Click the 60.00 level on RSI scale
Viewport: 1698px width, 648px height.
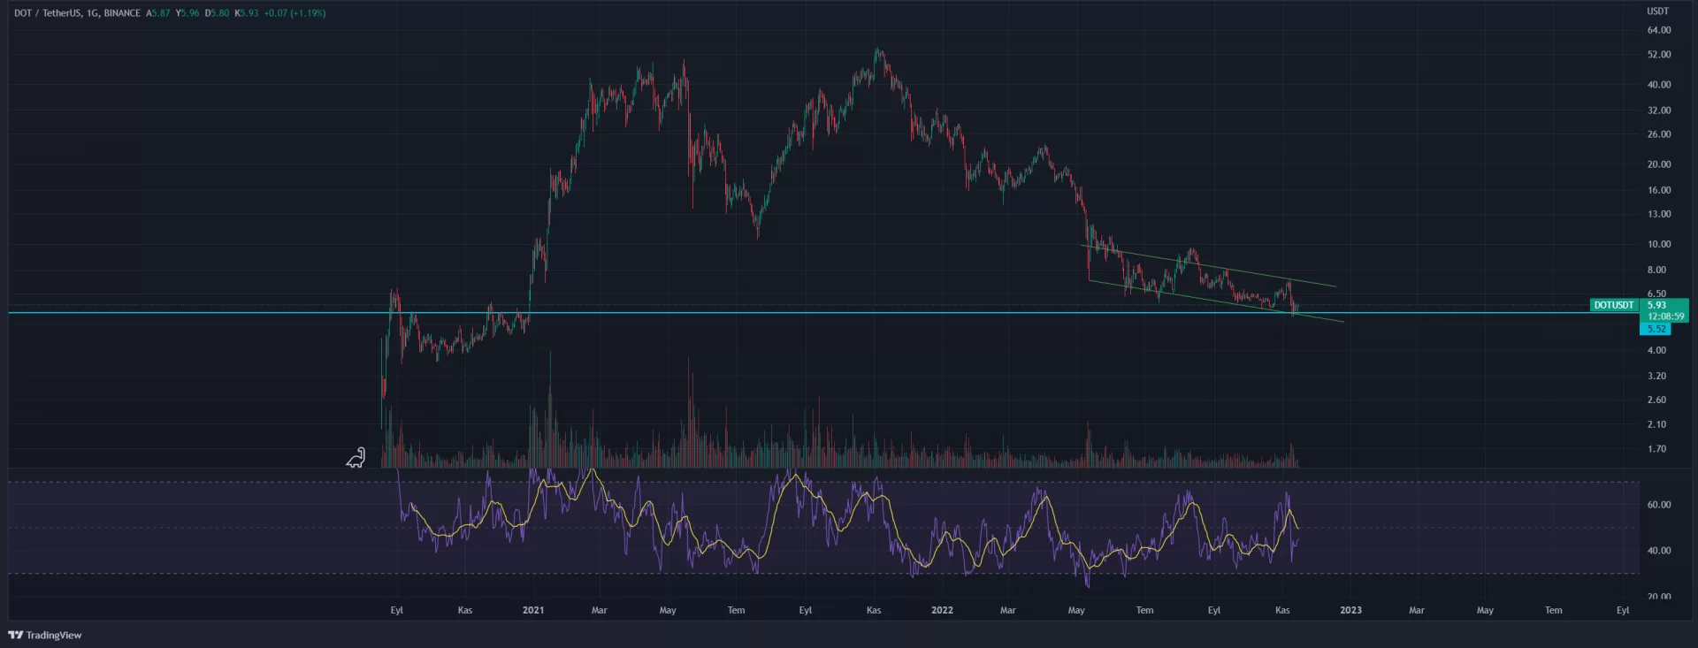[1658, 505]
